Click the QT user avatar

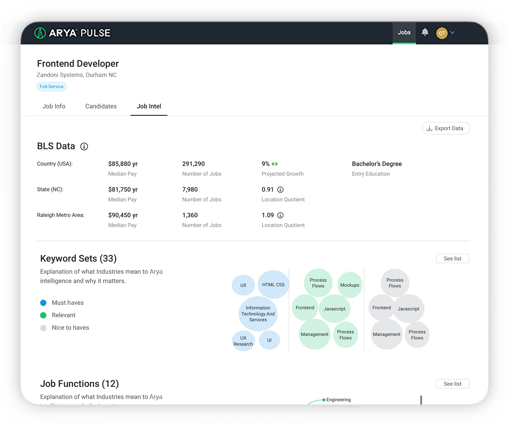pyautogui.click(x=442, y=33)
